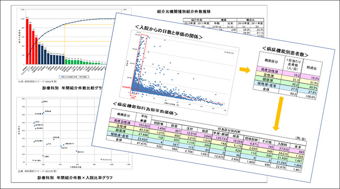The width and height of the screenshot is (340, 189).
Task: Select the 食事 total 1,481
Action: (297, 170)
